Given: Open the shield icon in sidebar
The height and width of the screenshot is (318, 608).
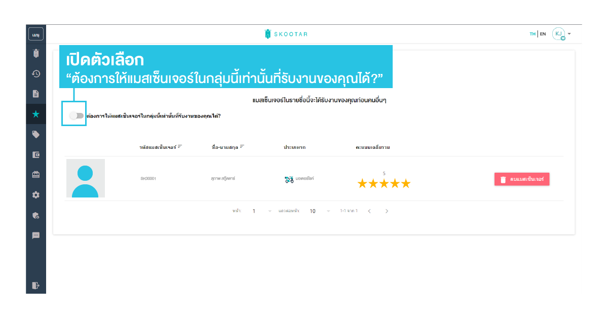Looking at the screenshot, I should point(36,215).
